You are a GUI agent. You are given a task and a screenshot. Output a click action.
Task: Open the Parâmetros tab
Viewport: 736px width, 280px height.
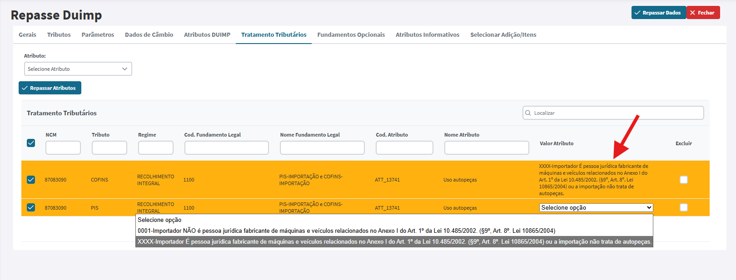tap(98, 34)
